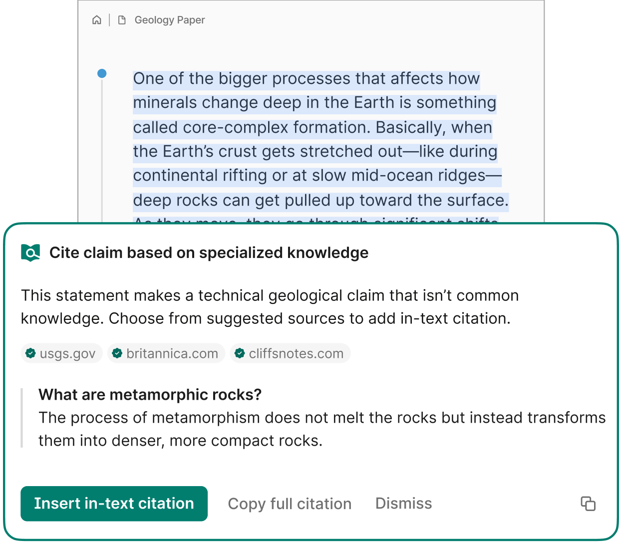
Task: Toggle the usgs.gov source chip
Action: pos(61,353)
